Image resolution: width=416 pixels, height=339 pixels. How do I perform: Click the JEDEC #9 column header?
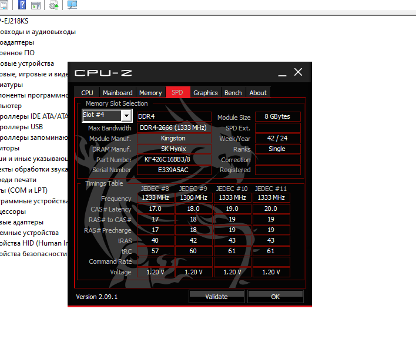click(193, 189)
